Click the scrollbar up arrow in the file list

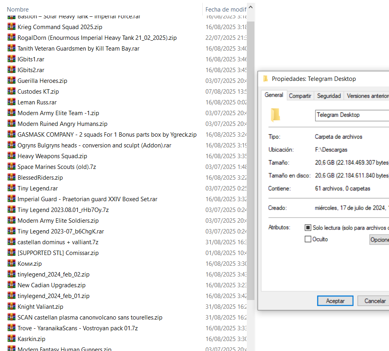(x=250, y=7)
